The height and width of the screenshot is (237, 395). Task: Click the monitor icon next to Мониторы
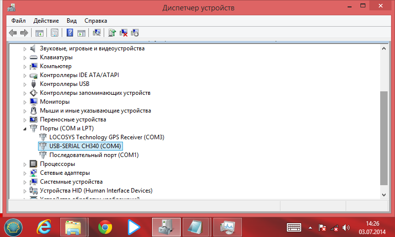33,102
